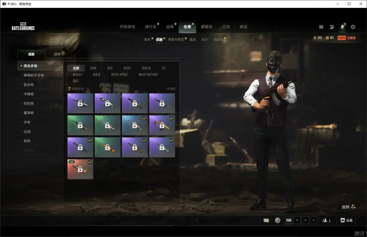Select the 仓库 tab
This screenshot has height=237, width=367.
pyautogui.click(x=187, y=27)
